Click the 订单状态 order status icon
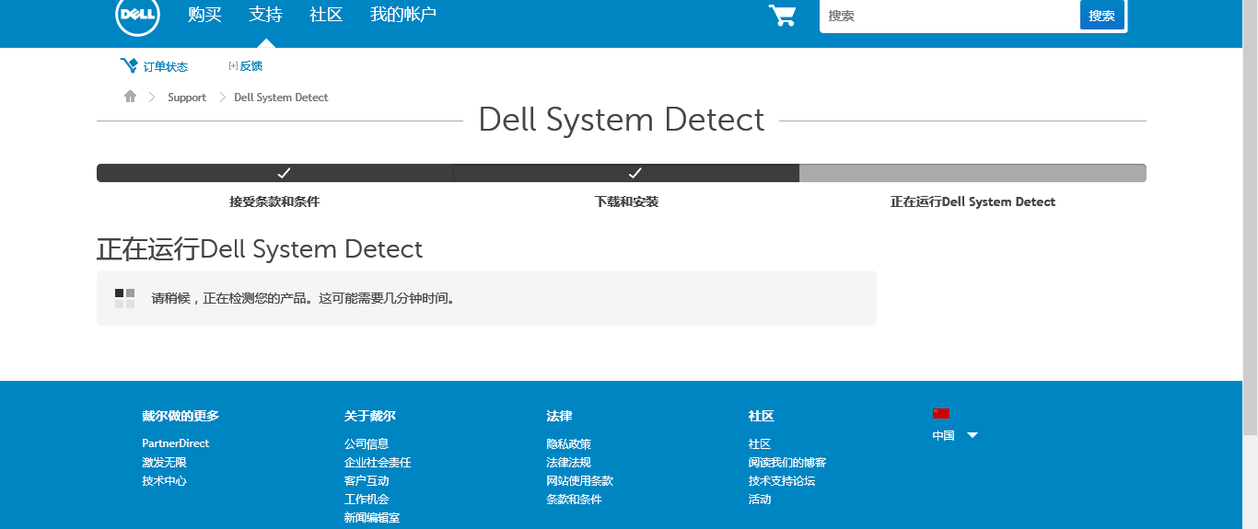 pyautogui.click(x=129, y=65)
